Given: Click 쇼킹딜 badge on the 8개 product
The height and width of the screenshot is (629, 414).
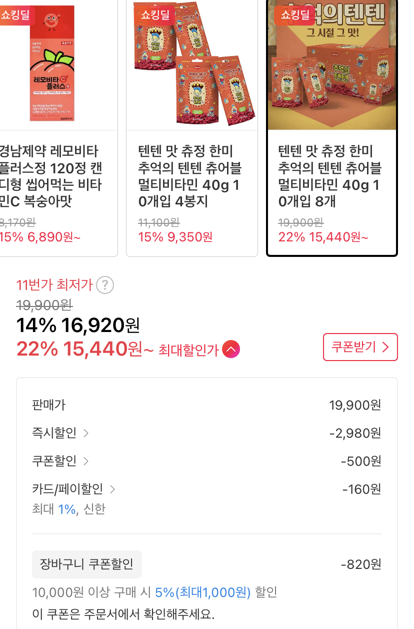Looking at the screenshot, I should click(x=294, y=15).
